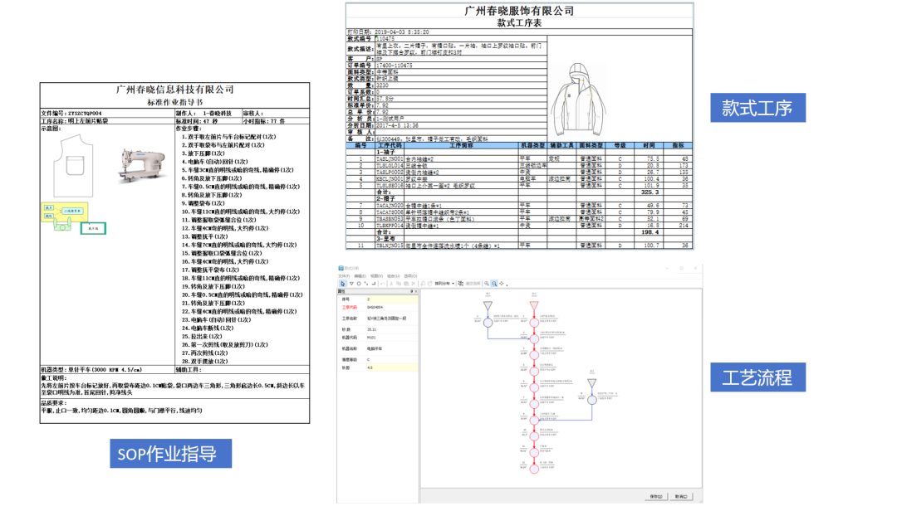Click the delete (X) icon to remove selection
This screenshot has height=506, width=897.
click(x=414, y=284)
